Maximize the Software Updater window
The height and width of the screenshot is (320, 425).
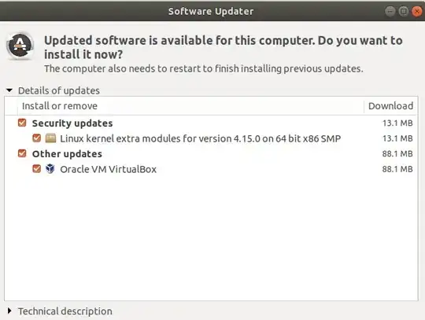[404, 11]
